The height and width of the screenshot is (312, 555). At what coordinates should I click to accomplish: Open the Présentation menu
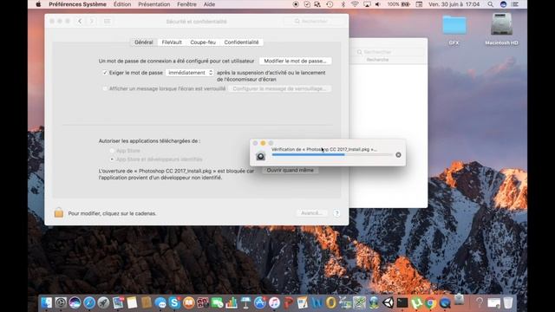point(154,4)
